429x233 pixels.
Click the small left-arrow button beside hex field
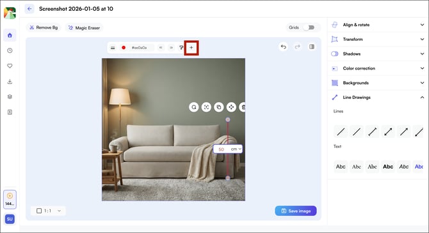(161, 48)
